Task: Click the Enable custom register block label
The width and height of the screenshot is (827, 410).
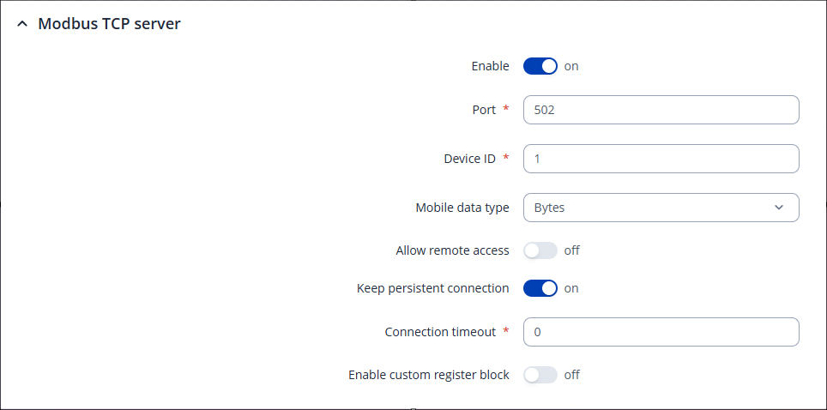Action: 428,375
